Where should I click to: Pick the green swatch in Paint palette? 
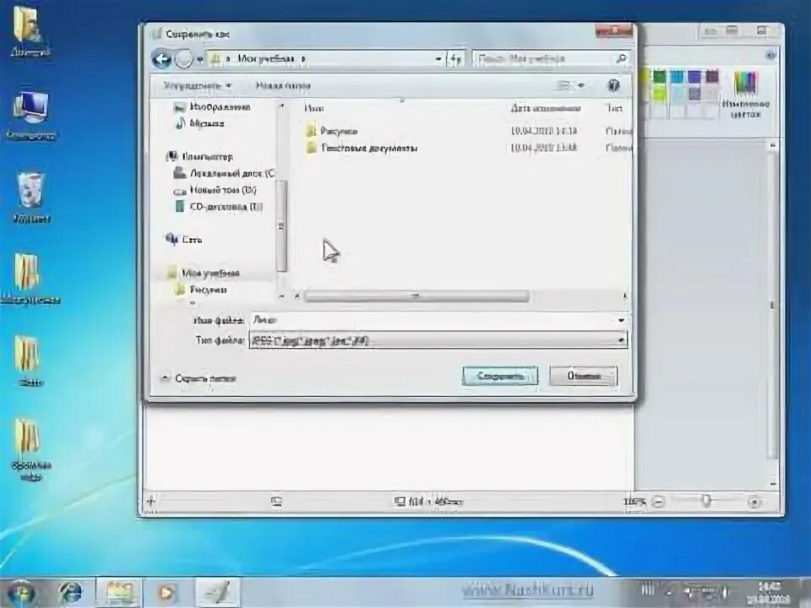pyautogui.click(x=659, y=77)
